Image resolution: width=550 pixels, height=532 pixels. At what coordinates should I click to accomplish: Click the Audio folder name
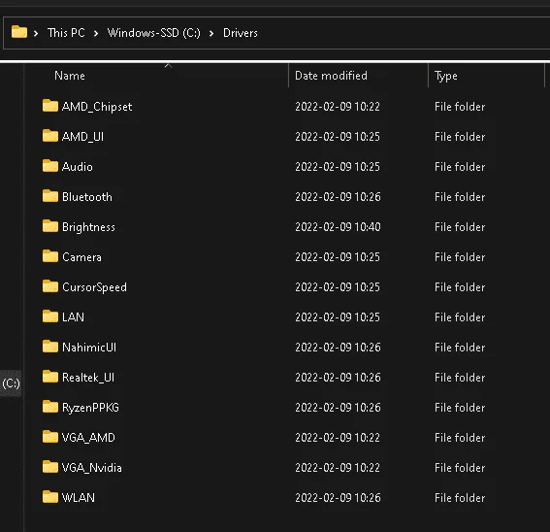point(78,167)
